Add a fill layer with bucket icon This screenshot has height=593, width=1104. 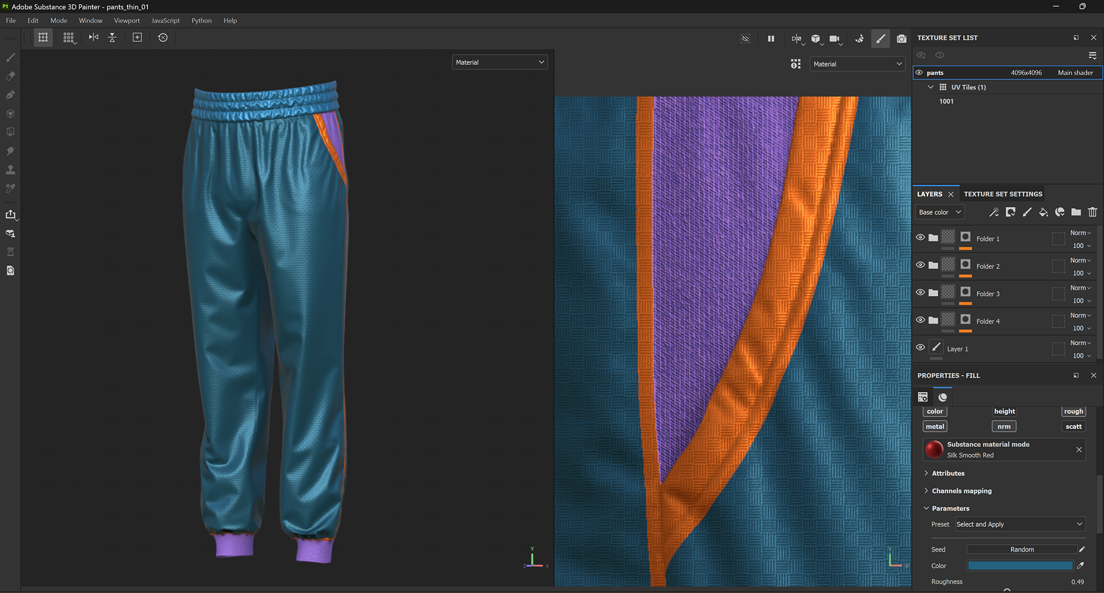(1043, 212)
